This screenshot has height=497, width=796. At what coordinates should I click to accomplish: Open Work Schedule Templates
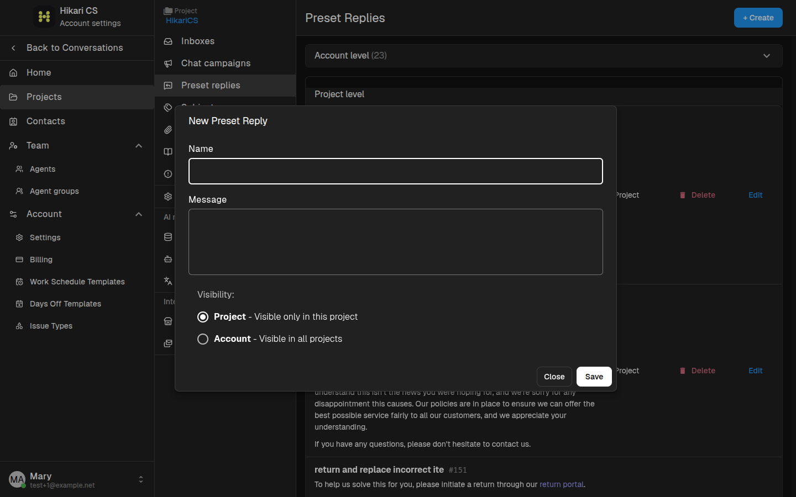coord(77,282)
